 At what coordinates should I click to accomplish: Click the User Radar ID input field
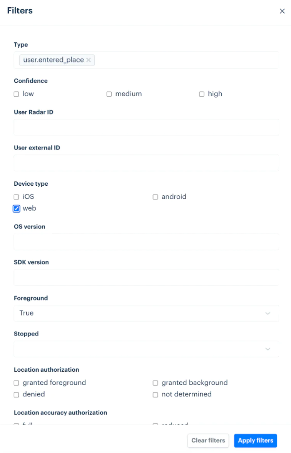click(x=146, y=127)
